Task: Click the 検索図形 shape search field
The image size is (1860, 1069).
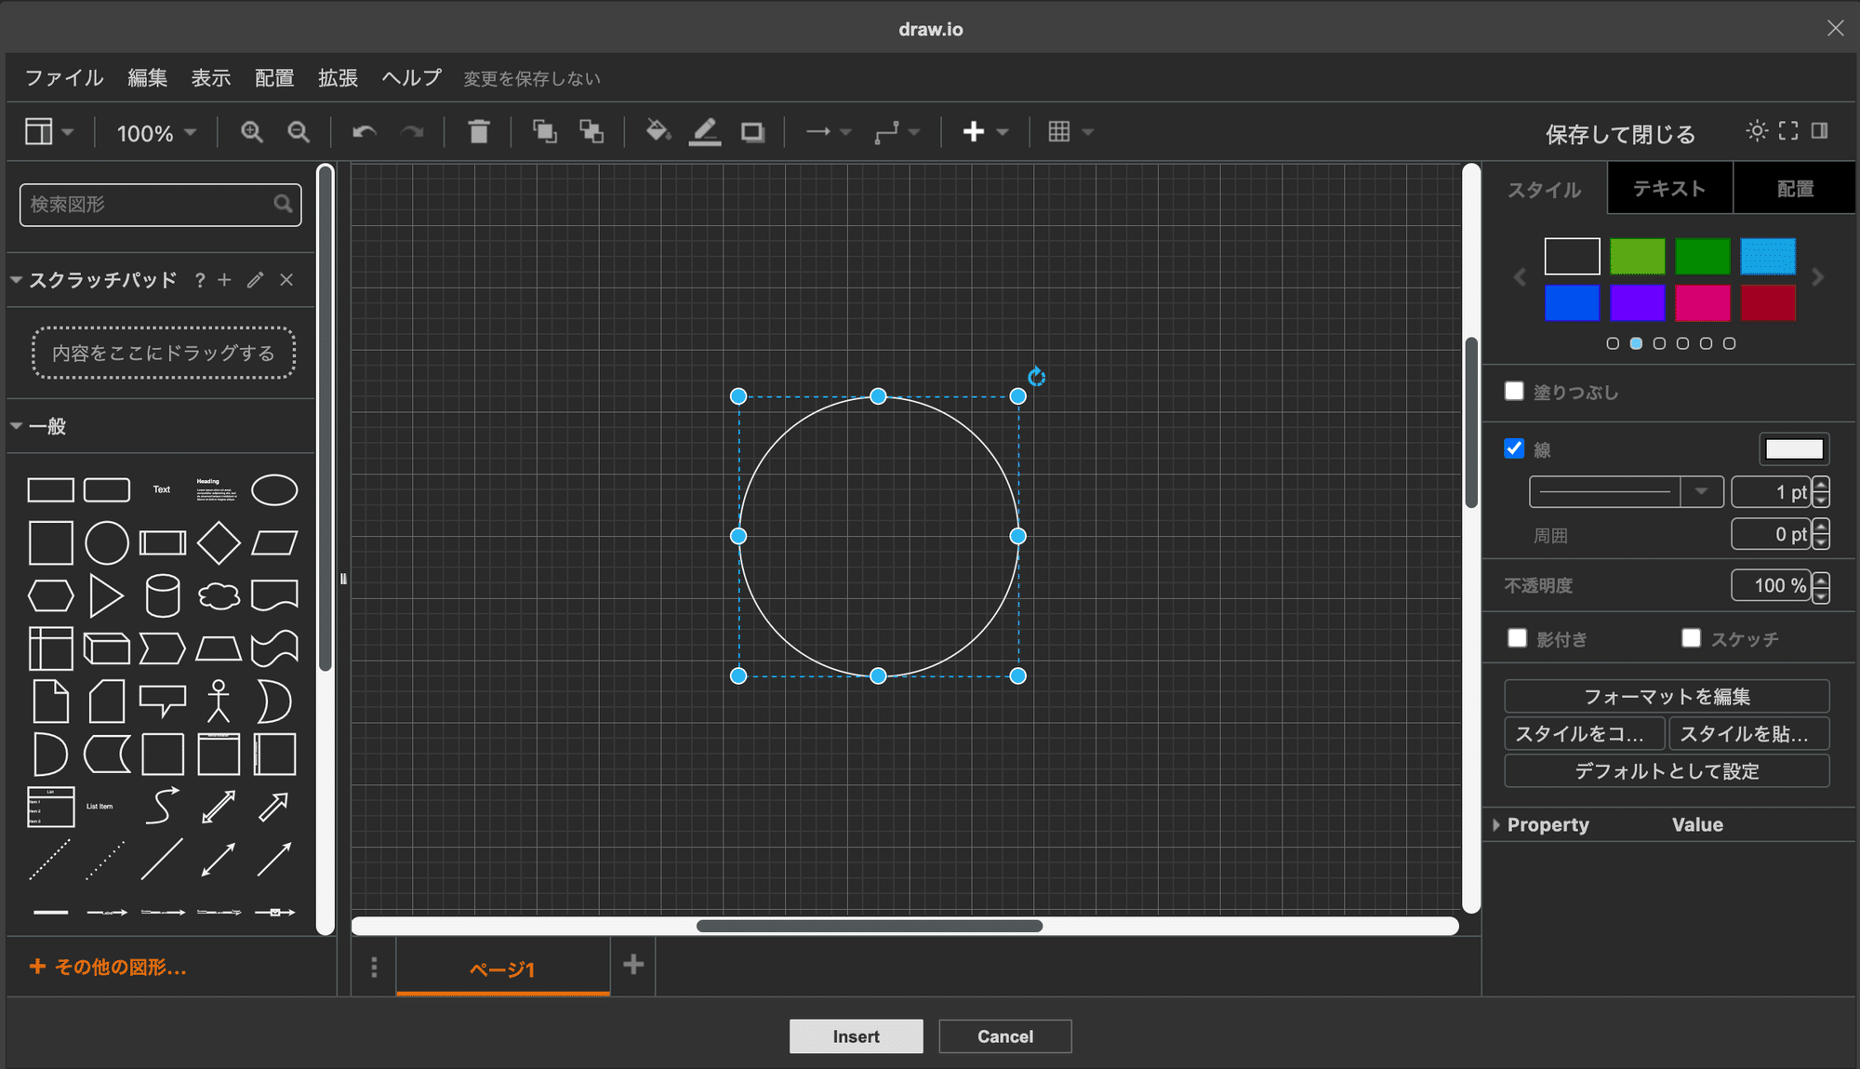Action: click(149, 205)
